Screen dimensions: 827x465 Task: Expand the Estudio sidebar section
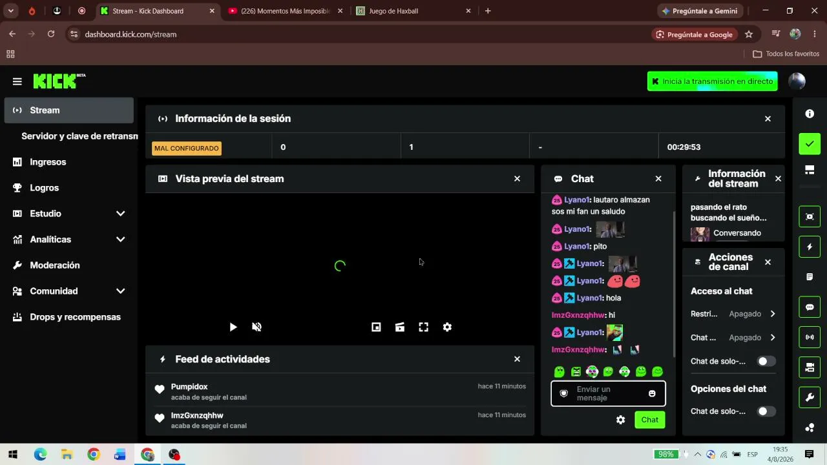[120, 214]
